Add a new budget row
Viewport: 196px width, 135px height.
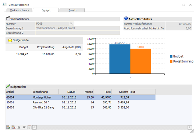click(x=8, y=127)
